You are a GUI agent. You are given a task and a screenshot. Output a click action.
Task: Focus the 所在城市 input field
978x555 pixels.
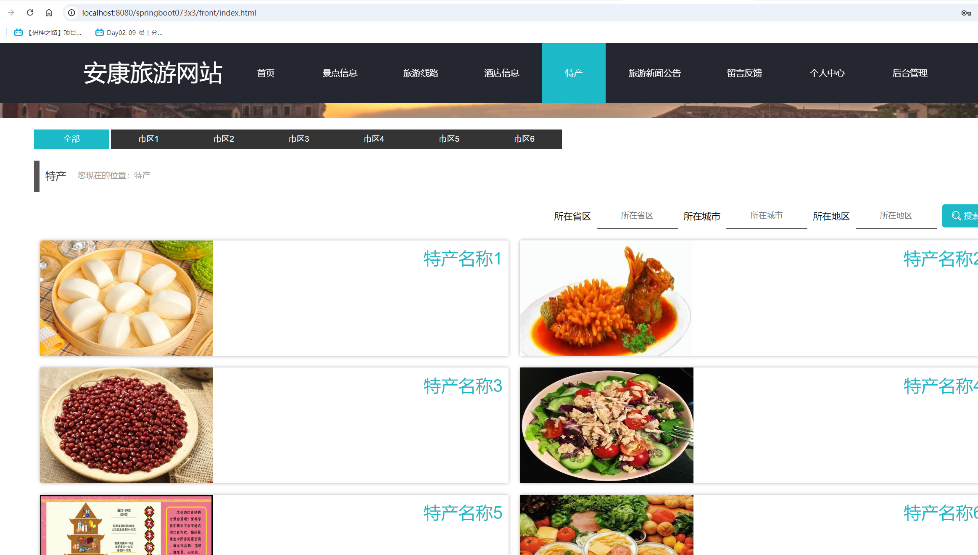point(766,216)
